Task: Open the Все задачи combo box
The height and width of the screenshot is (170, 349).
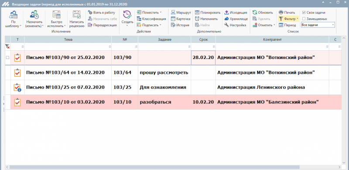Action: pos(318,25)
